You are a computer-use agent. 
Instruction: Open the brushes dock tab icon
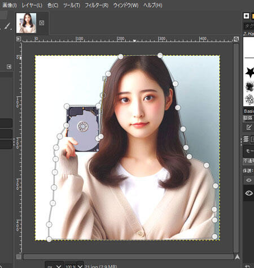tap(246, 16)
